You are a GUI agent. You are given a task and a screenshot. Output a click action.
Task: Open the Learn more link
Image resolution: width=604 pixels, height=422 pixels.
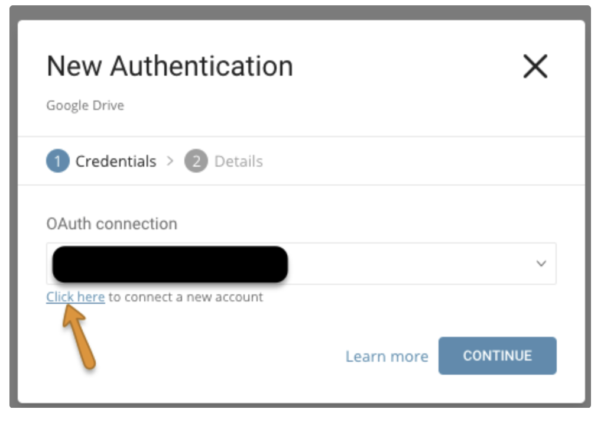[387, 356]
